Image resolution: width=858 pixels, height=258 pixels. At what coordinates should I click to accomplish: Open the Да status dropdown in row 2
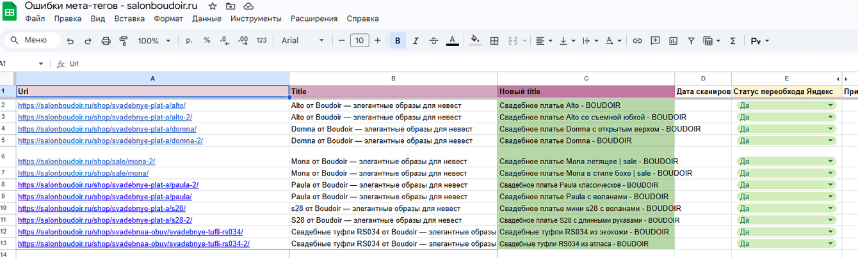[787, 106]
